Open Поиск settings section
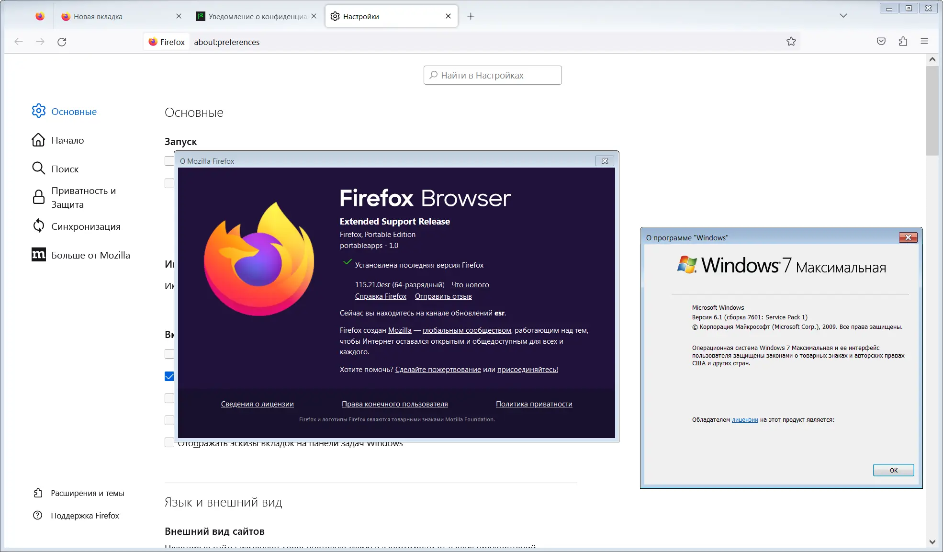The image size is (943, 552). click(x=66, y=169)
